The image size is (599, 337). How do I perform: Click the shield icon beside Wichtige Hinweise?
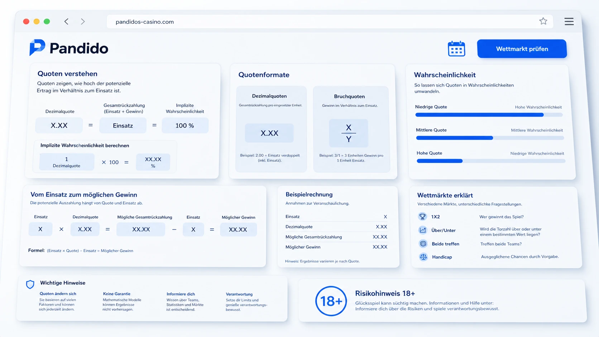pyautogui.click(x=30, y=284)
